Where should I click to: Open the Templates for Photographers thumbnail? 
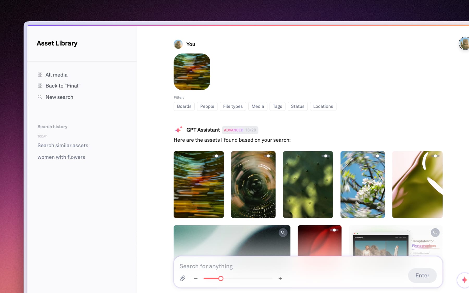(x=396, y=241)
